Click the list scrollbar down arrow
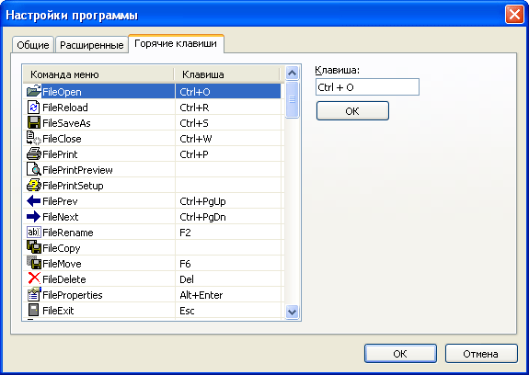The width and height of the screenshot is (529, 375). (292, 312)
